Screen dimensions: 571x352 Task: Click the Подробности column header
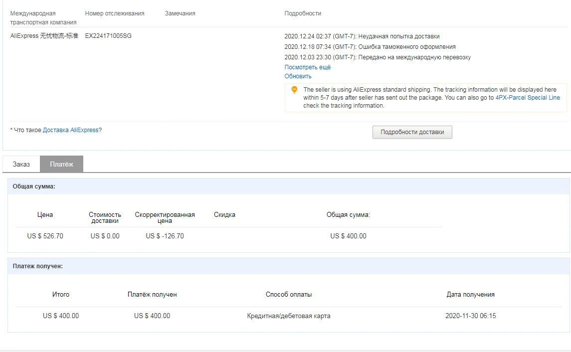pyautogui.click(x=303, y=13)
